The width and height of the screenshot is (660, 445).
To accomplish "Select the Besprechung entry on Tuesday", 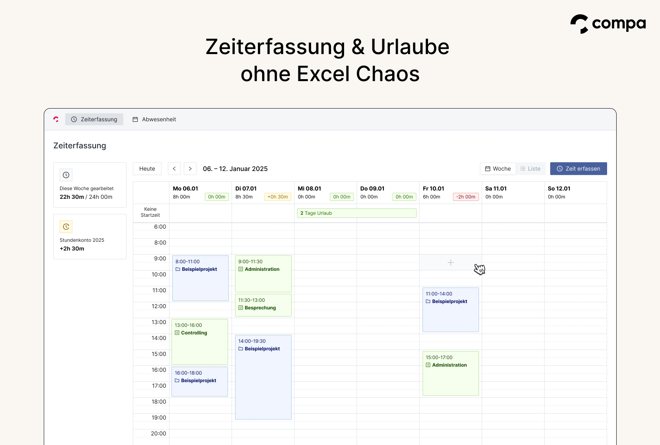I will [263, 305].
